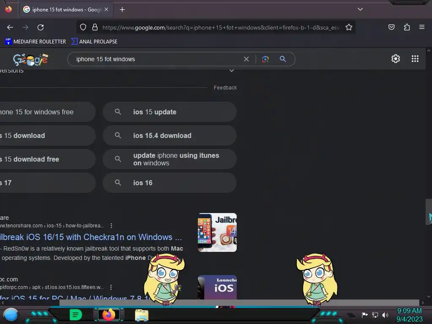Viewport: 432px width, 324px height.
Task: Open options for apkforpc.com result
Action: coord(111,287)
